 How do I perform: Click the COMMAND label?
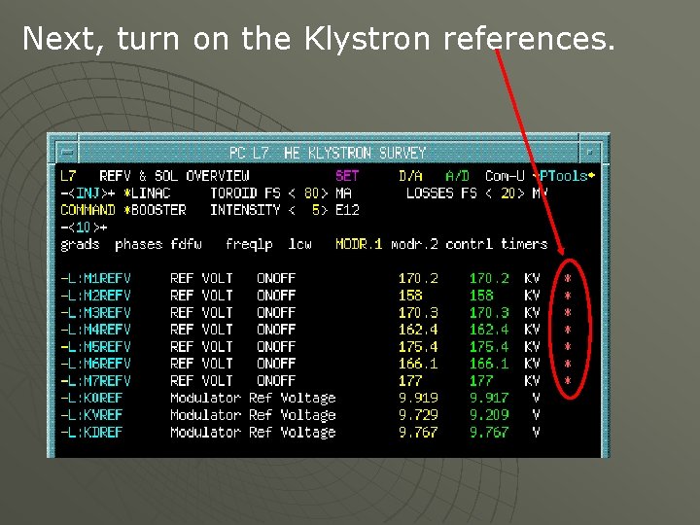pyautogui.click(x=87, y=210)
